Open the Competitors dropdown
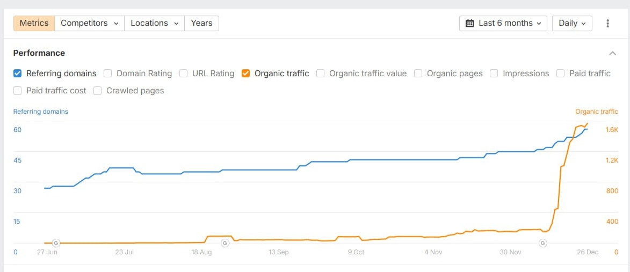Viewport: 630px width, 272px height. click(x=89, y=24)
